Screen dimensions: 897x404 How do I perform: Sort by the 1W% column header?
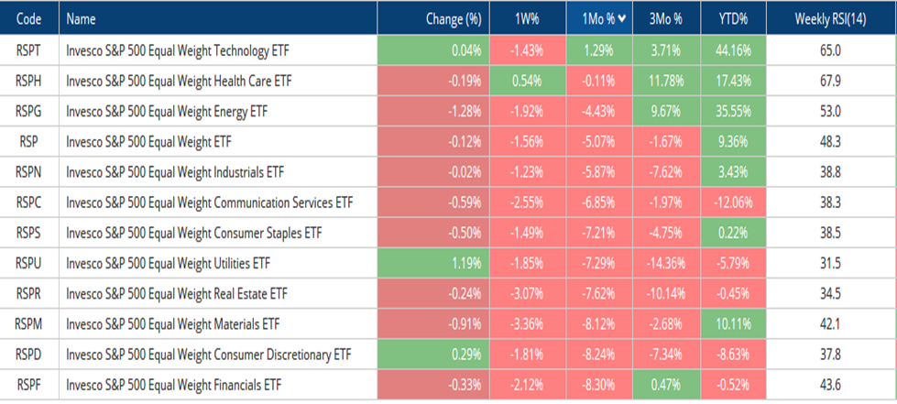point(528,19)
